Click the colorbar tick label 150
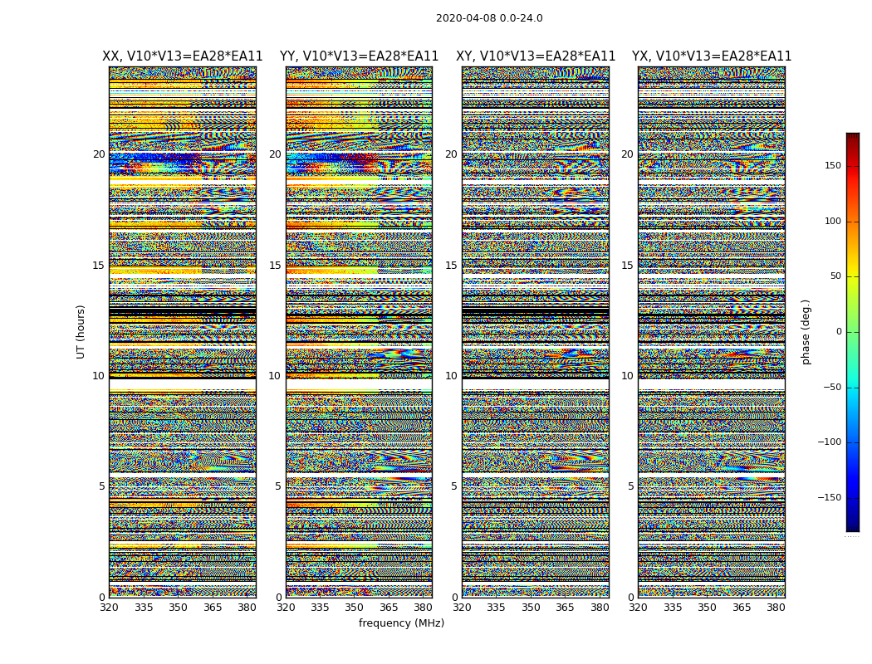 coord(833,165)
